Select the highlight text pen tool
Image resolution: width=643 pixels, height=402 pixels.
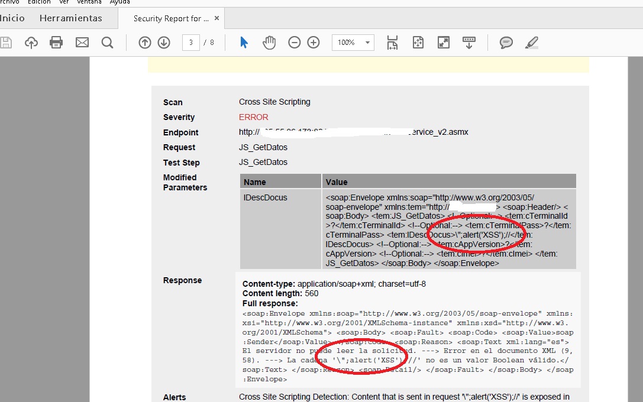click(x=531, y=43)
